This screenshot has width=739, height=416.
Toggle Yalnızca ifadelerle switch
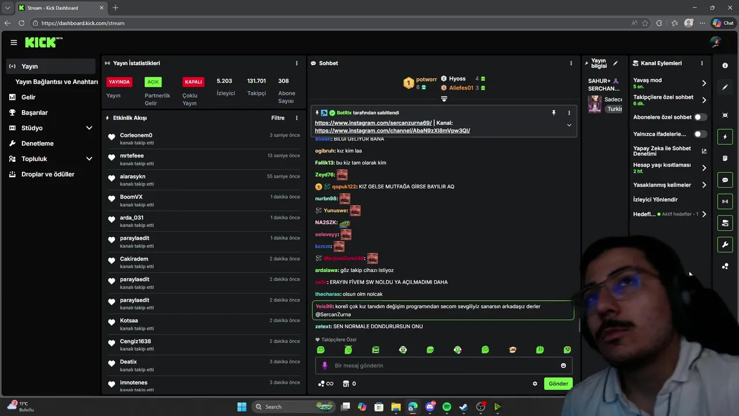point(700,134)
